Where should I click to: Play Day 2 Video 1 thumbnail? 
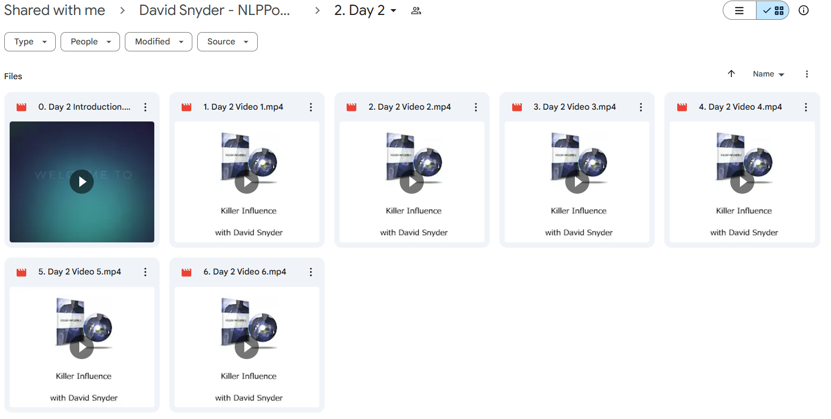[x=247, y=182]
